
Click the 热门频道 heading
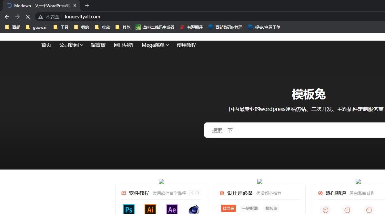tap(336, 193)
